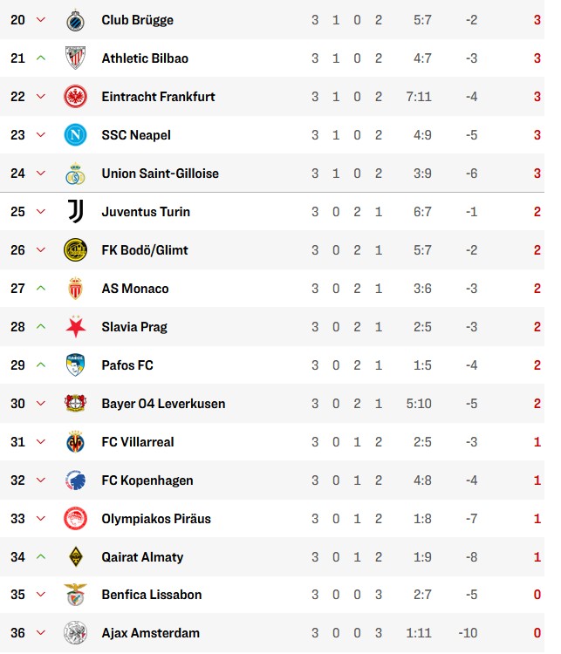
Task: Click the down-trend arrow beside rank 36
Action: [x=41, y=633]
